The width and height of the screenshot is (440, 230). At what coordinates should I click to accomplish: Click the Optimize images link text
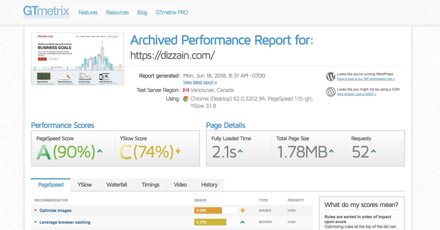pyautogui.click(x=56, y=210)
